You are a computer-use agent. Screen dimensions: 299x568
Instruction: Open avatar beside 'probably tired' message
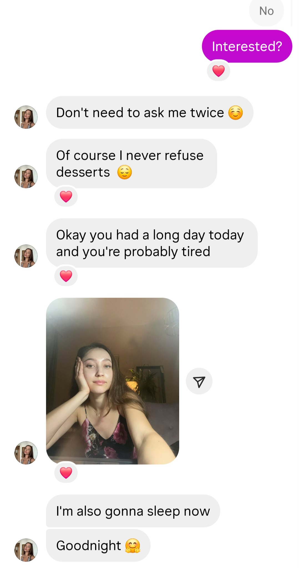pyautogui.click(x=26, y=256)
